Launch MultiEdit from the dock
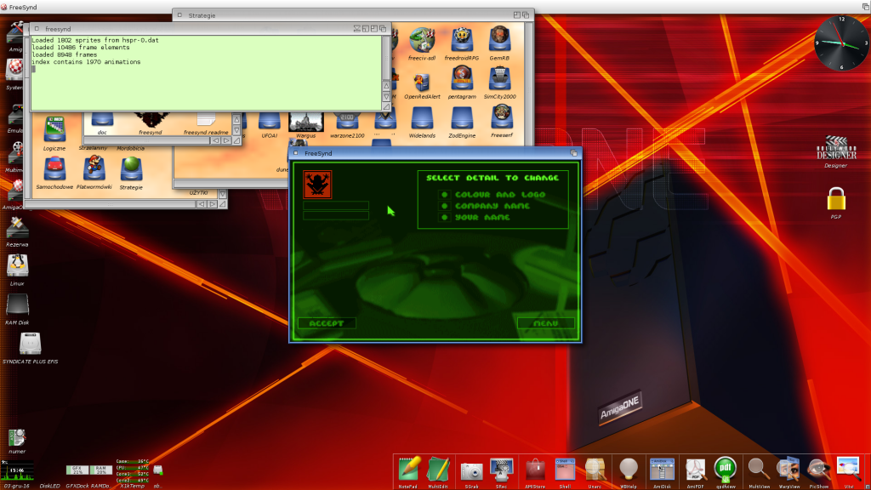 coord(438,470)
